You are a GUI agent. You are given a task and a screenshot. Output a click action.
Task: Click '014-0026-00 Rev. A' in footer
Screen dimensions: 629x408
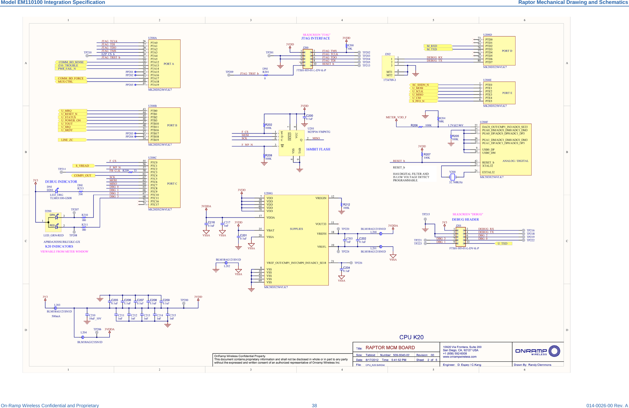click(x=607, y=405)
